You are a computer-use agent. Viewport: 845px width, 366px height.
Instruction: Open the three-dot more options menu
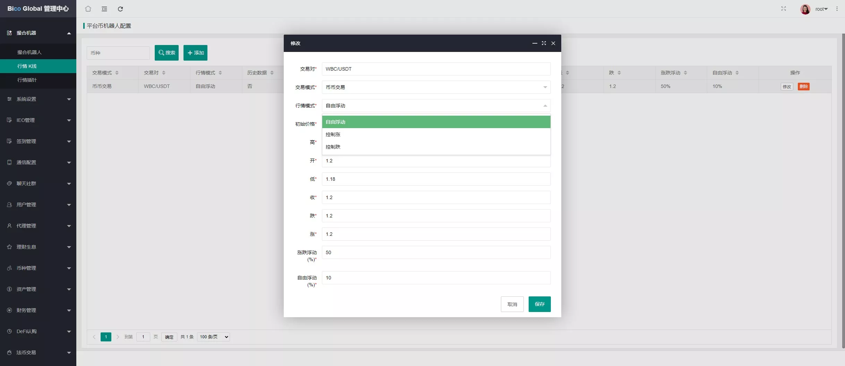pyautogui.click(x=837, y=9)
